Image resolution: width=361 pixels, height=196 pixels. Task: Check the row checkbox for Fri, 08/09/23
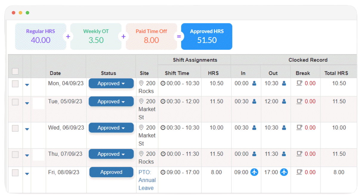click(x=15, y=173)
